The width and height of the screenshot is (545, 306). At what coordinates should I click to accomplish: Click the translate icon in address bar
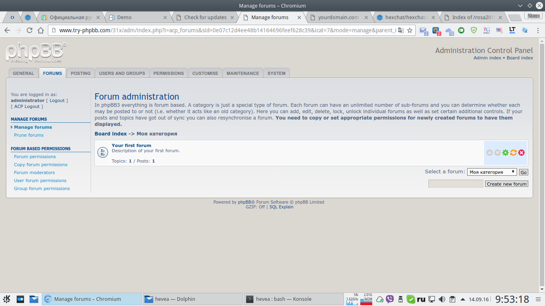point(401,30)
